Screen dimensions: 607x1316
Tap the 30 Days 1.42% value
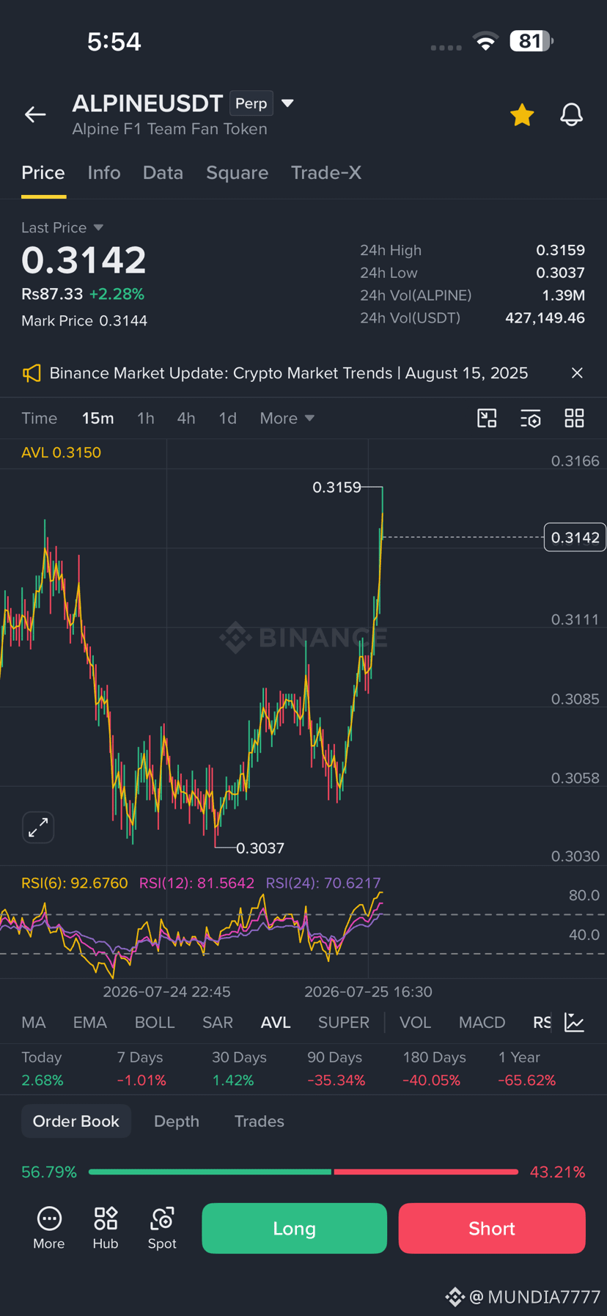[233, 1081]
